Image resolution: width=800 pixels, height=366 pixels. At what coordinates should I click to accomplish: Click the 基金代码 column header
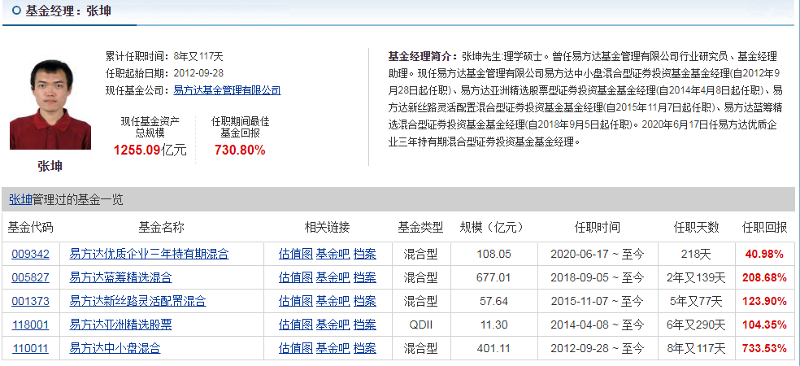[x=31, y=227]
